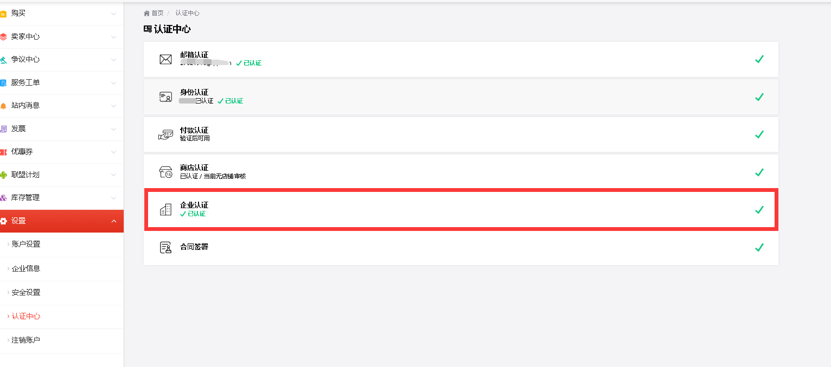Go to 首页 breadcrumb link

point(157,13)
